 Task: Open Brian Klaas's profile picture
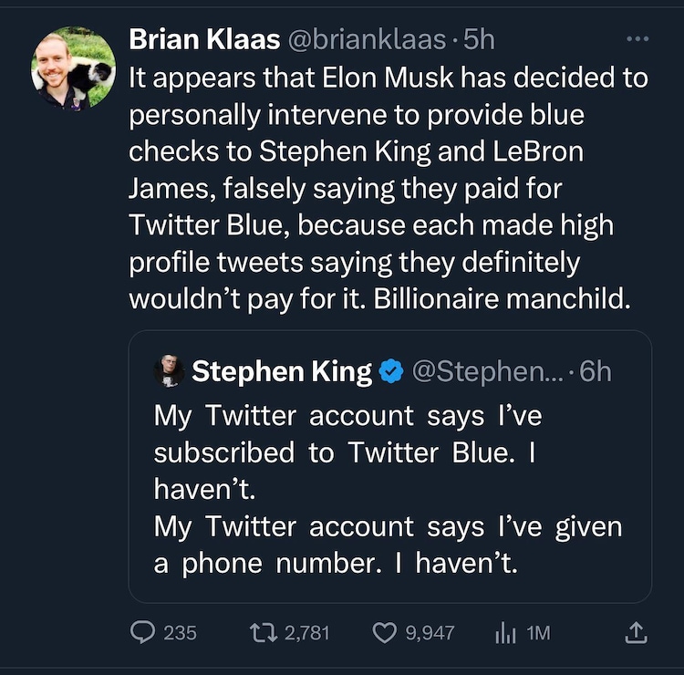(74, 68)
